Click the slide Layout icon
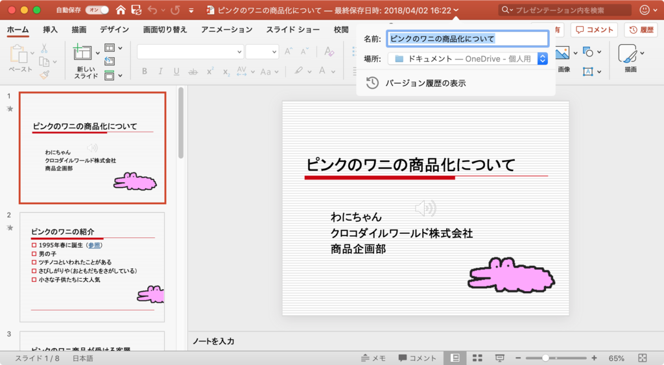This screenshot has height=365, width=664. (109, 48)
